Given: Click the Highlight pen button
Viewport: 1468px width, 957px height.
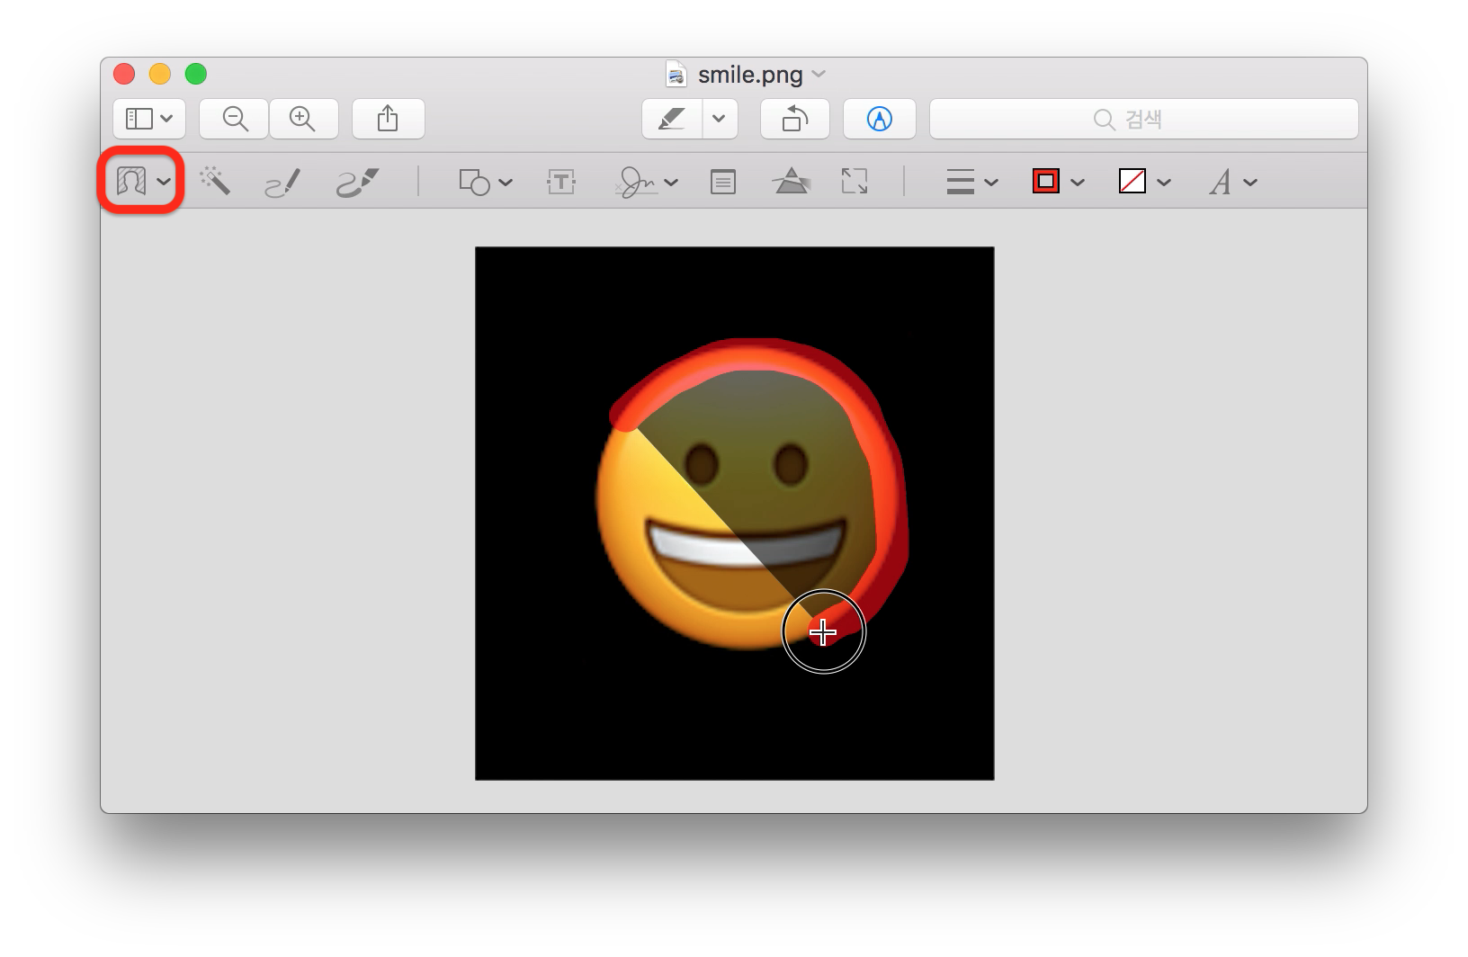Looking at the screenshot, I should (672, 119).
